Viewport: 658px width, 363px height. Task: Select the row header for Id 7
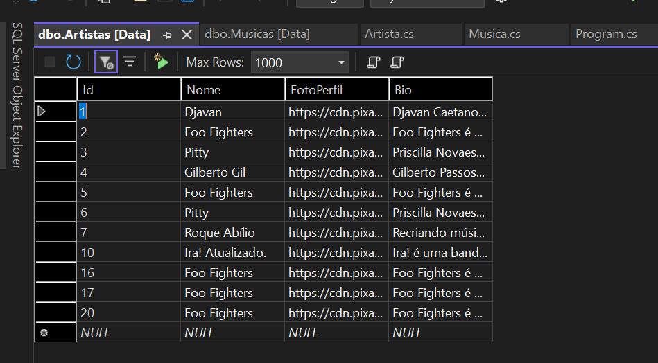coord(55,233)
